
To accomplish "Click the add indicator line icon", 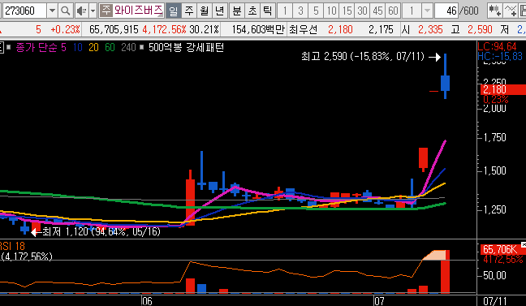I will coord(511,11).
